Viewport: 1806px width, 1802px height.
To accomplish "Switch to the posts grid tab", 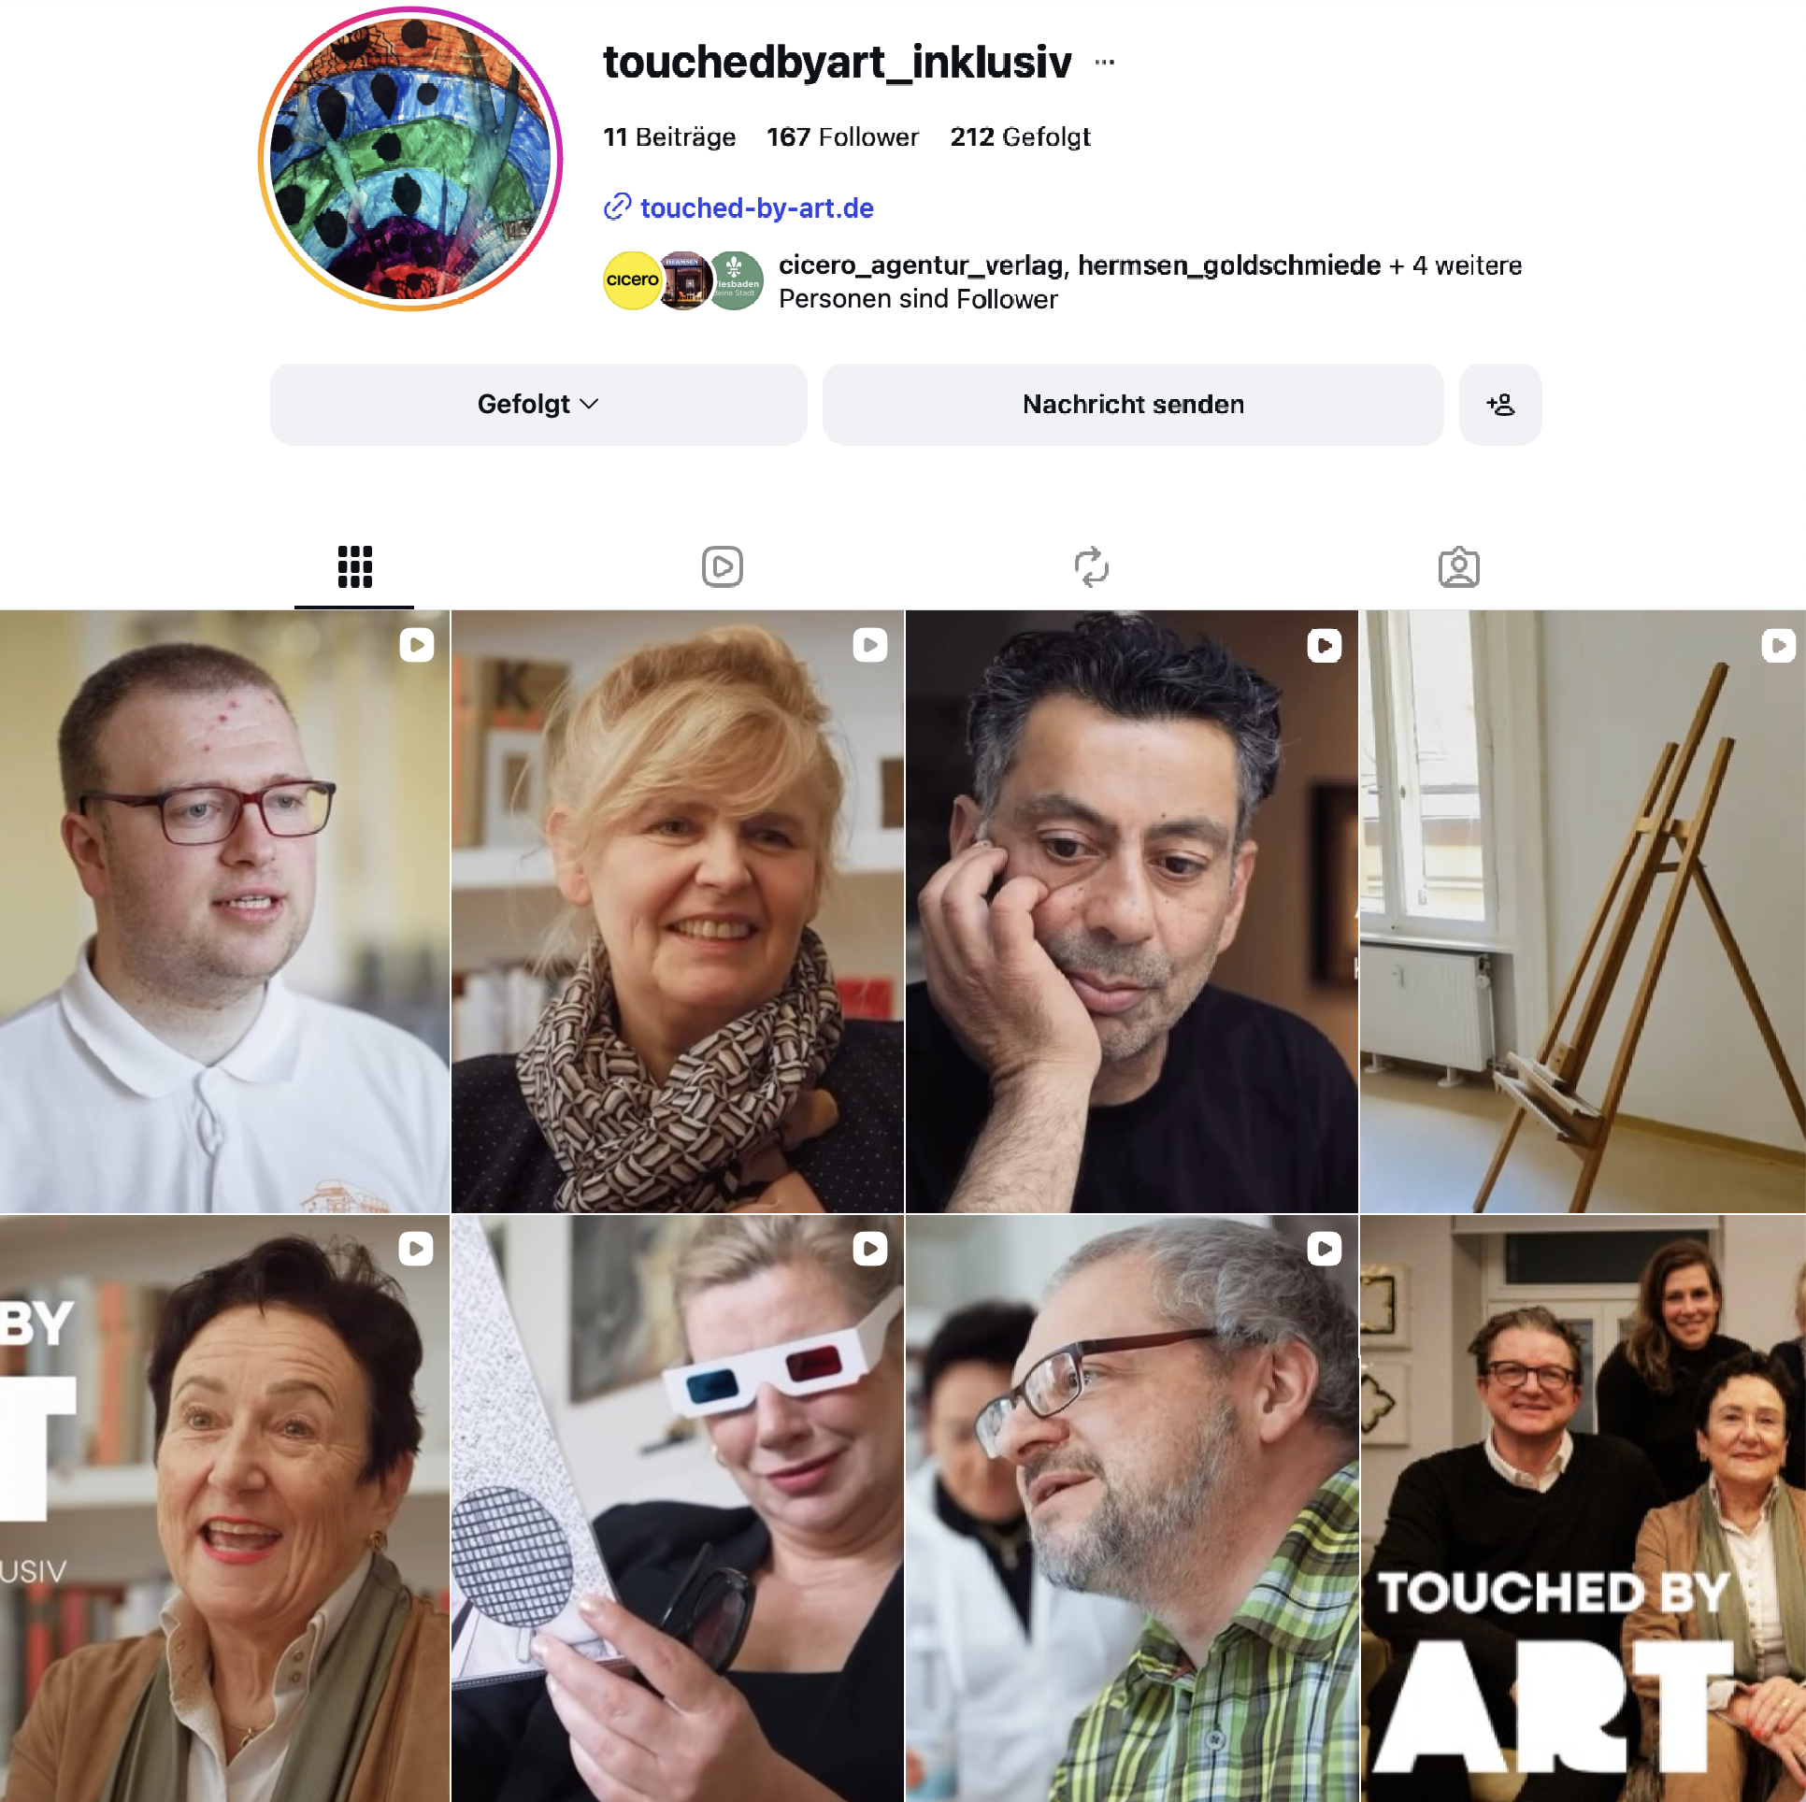I will pos(354,566).
